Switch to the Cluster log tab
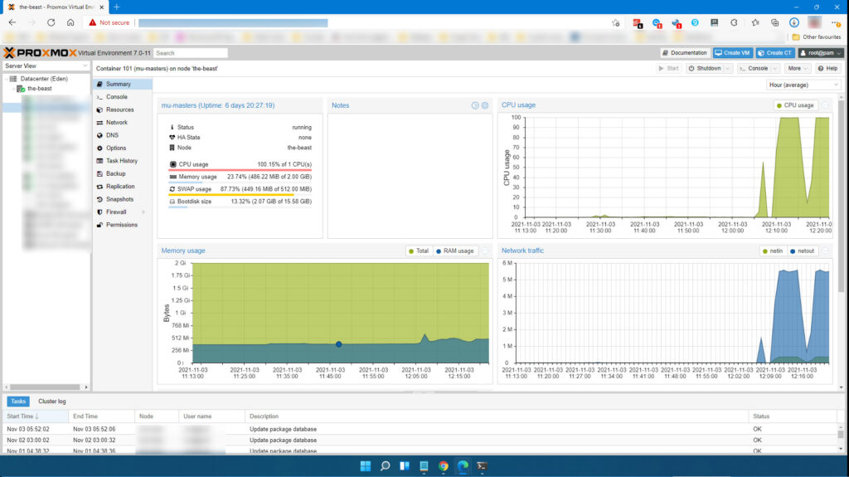849x477 pixels. click(52, 402)
